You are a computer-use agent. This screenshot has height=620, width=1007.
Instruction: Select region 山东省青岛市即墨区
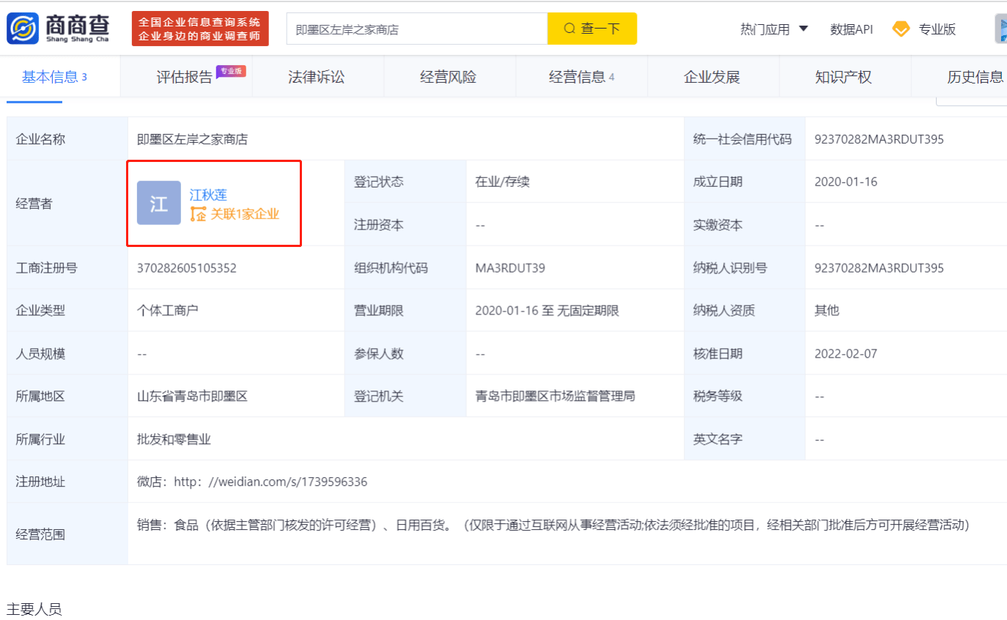[x=192, y=396]
